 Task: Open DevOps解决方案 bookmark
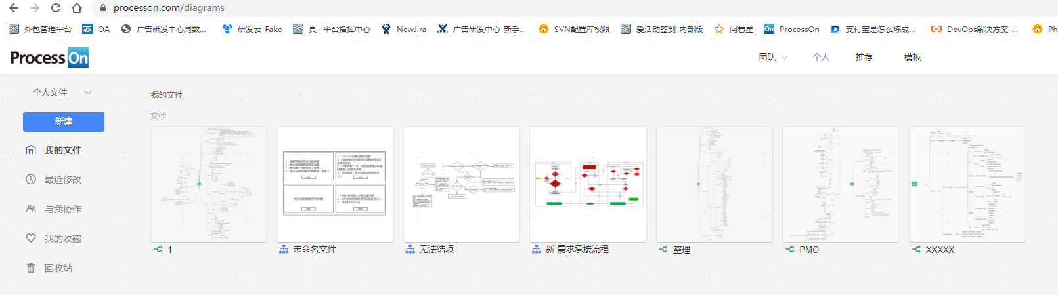click(x=975, y=29)
